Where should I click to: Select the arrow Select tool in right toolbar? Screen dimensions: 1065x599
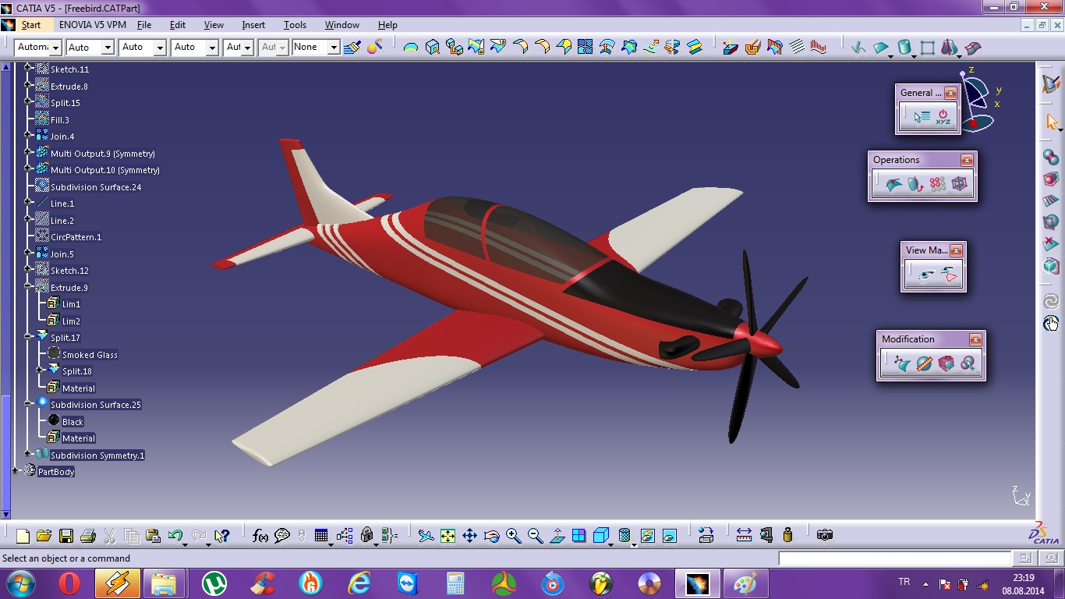[1051, 122]
